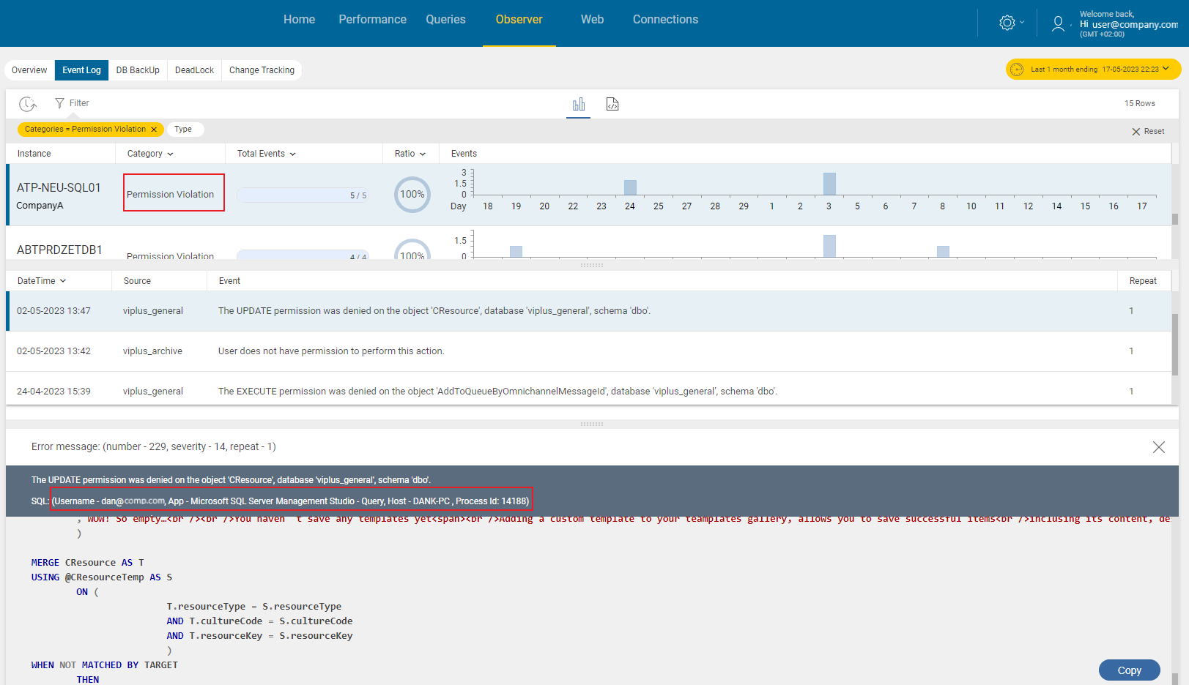The height and width of the screenshot is (685, 1189).
Task: Sort by the Category column header
Action: click(x=150, y=154)
